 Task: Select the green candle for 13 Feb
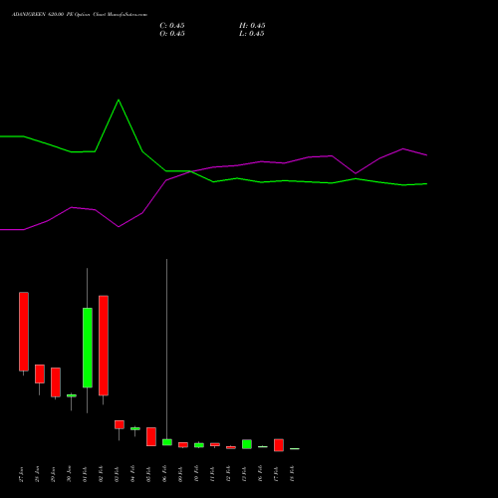(247, 444)
